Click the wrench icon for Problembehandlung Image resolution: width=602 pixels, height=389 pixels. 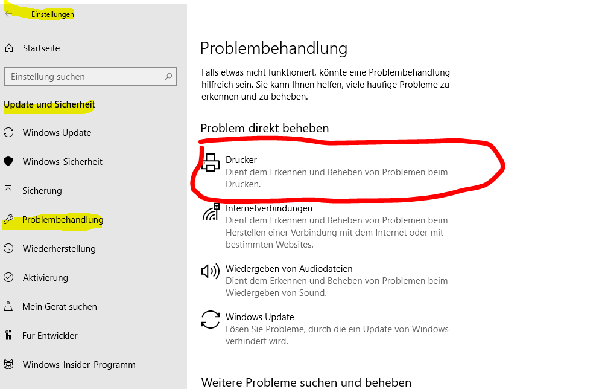click(8, 219)
